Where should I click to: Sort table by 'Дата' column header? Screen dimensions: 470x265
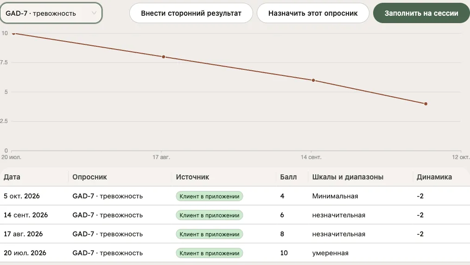coord(12,177)
